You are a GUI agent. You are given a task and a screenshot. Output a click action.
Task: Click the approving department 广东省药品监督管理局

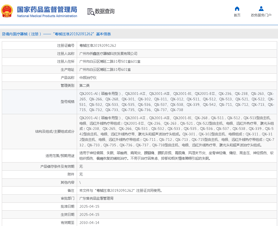pyautogui.click(x=96, y=198)
